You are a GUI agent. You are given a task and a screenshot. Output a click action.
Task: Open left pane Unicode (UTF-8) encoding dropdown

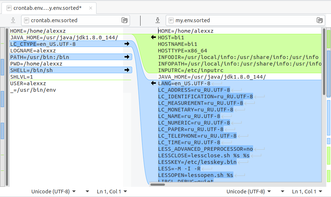tap(54, 192)
